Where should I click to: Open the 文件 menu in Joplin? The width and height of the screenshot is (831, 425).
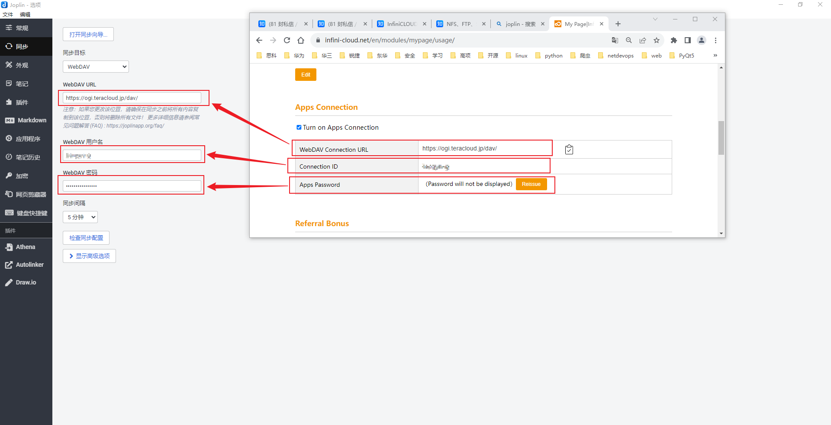tap(8, 14)
